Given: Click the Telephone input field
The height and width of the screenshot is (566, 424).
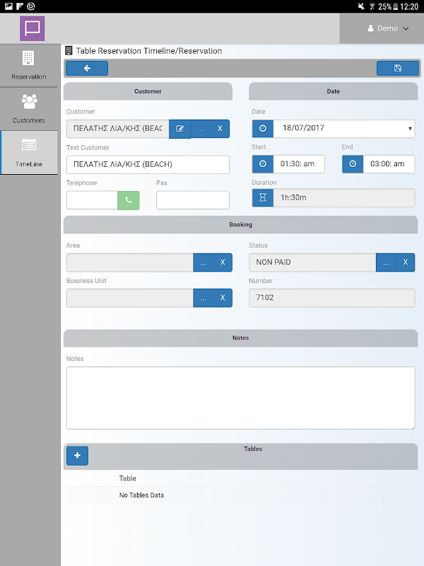Looking at the screenshot, I should tap(92, 200).
